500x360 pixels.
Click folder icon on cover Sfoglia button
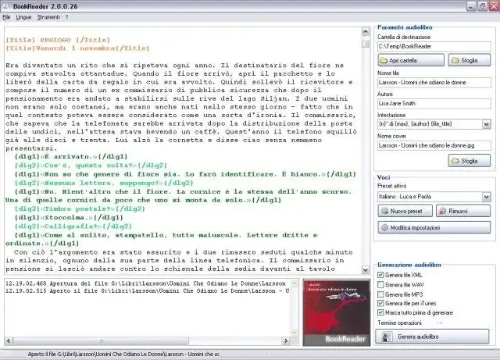tap(455, 161)
